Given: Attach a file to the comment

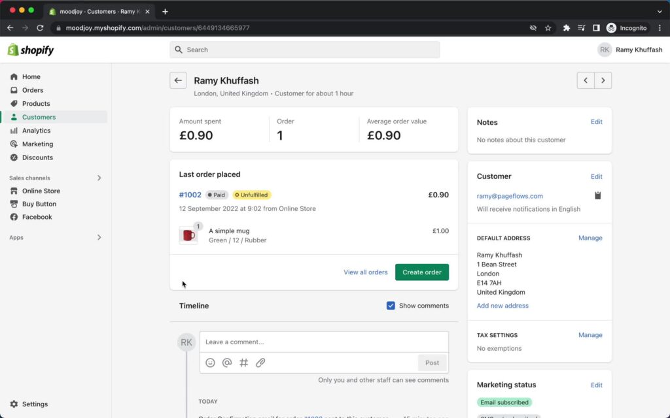Looking at the screenshot, I should tap(260, 362).
